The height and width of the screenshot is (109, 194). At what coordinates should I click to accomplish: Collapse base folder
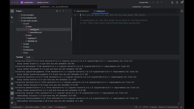pos(24,27)
